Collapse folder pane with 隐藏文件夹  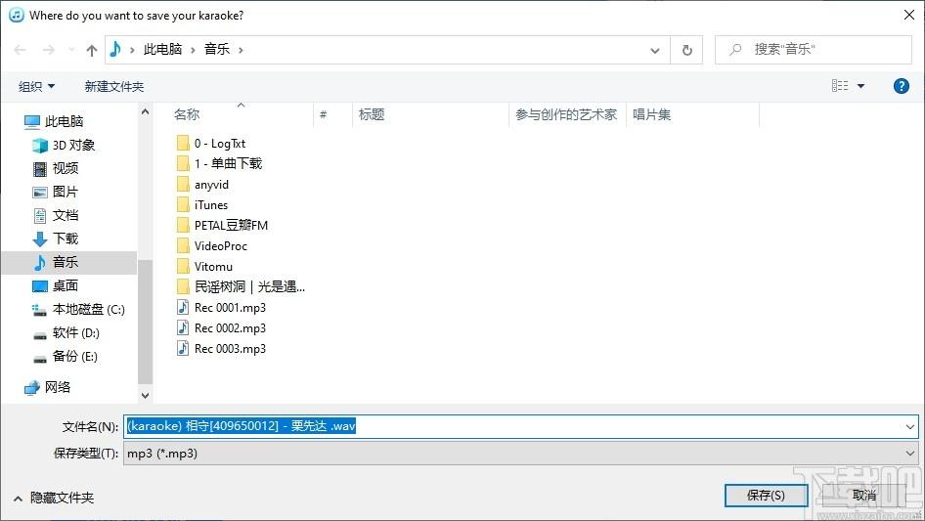coord(54,498)
